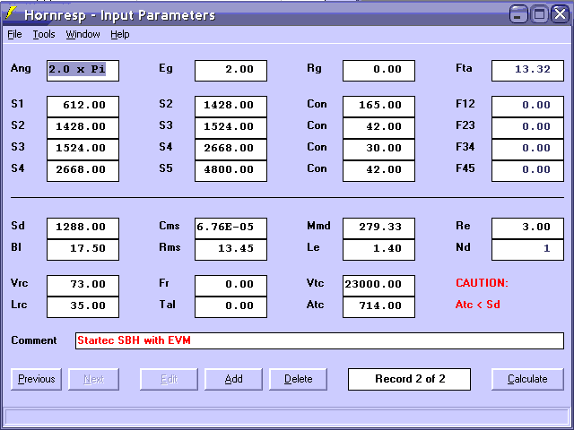Click the Comment label

click(34, 340)
